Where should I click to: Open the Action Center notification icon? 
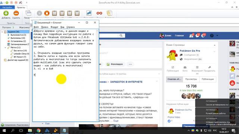233,131
